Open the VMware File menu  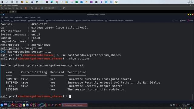click(2, 8)
